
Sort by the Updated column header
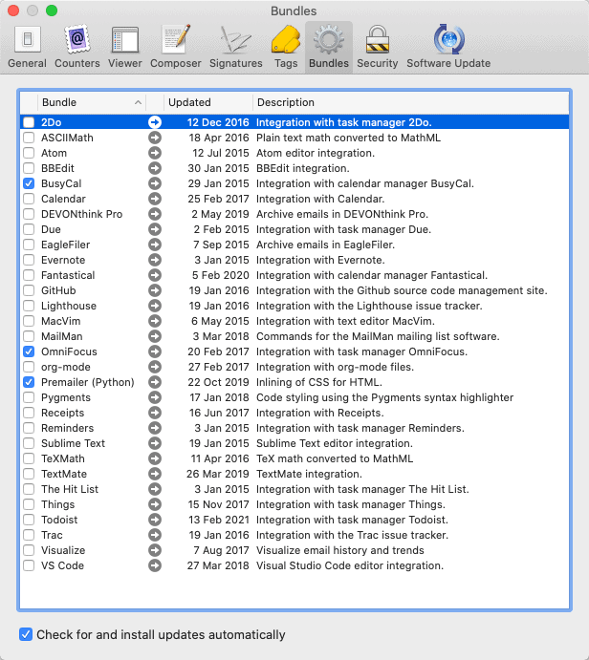pos(208,102)
